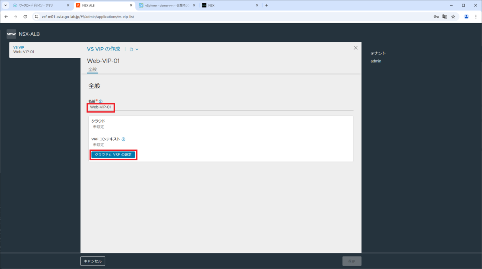The height and width of the screenshot is (269, 482).
Task: Close the VS VIP creation dialog
Action: (355, 48)
